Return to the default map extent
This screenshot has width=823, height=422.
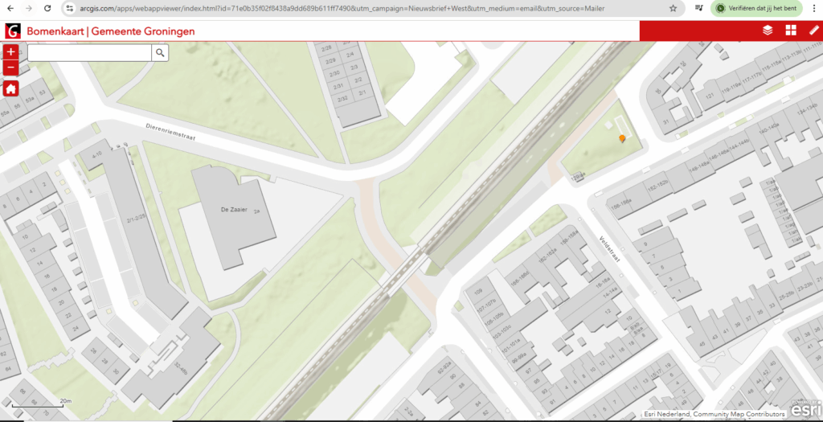11,88
